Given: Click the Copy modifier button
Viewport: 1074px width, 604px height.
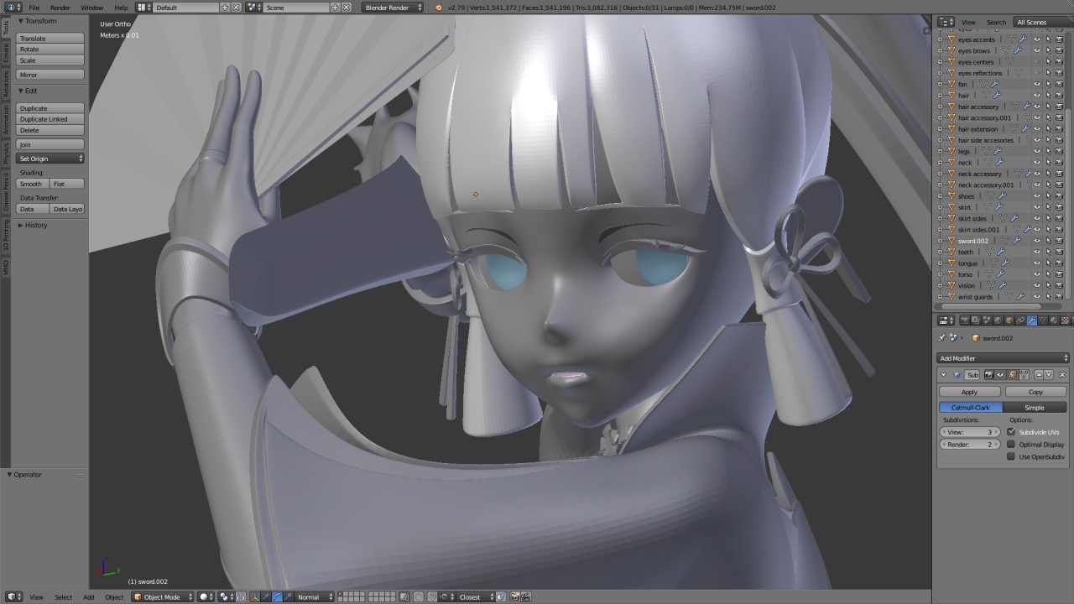Looking at the screenshot, I should 1035,392.
